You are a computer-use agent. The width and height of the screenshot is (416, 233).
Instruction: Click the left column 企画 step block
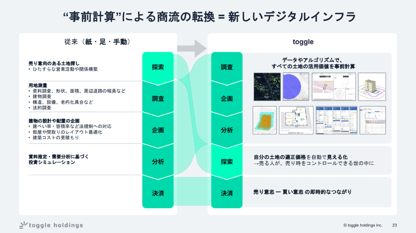click(x=158, y=130)
